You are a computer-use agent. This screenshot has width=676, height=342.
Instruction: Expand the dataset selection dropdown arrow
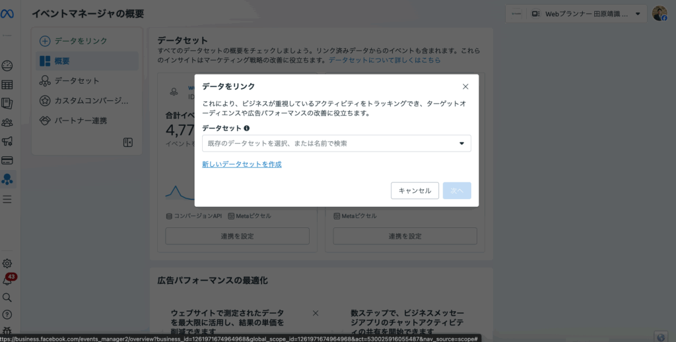(461, 144)
